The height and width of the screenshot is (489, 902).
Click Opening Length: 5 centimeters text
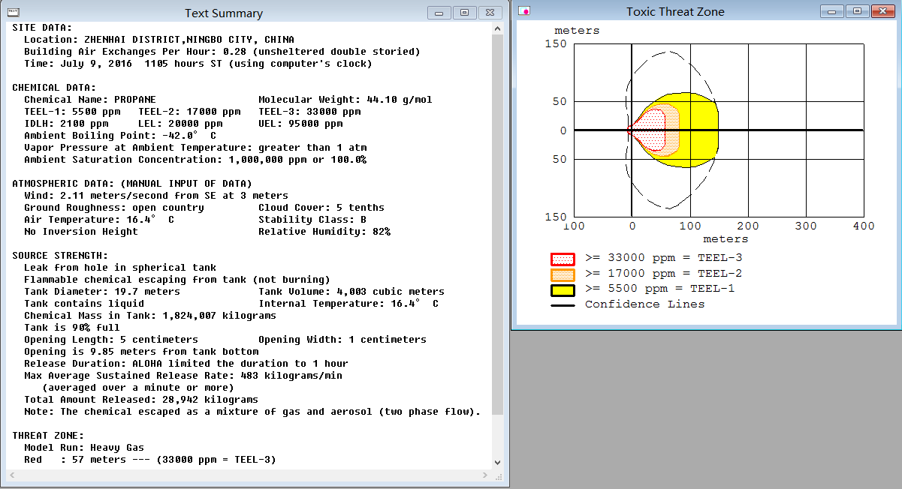coord(111,340)
